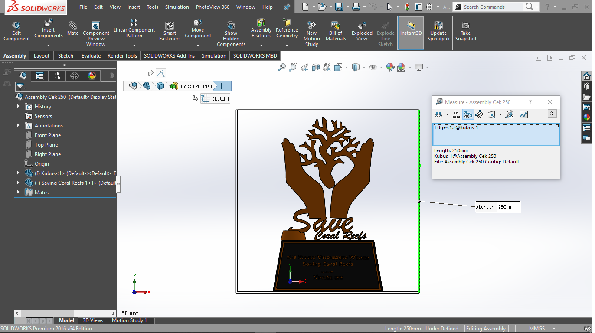The height and width of the screenshot is (333, 595).
Task: Expand the History tree node
Action: click(18, 107)
